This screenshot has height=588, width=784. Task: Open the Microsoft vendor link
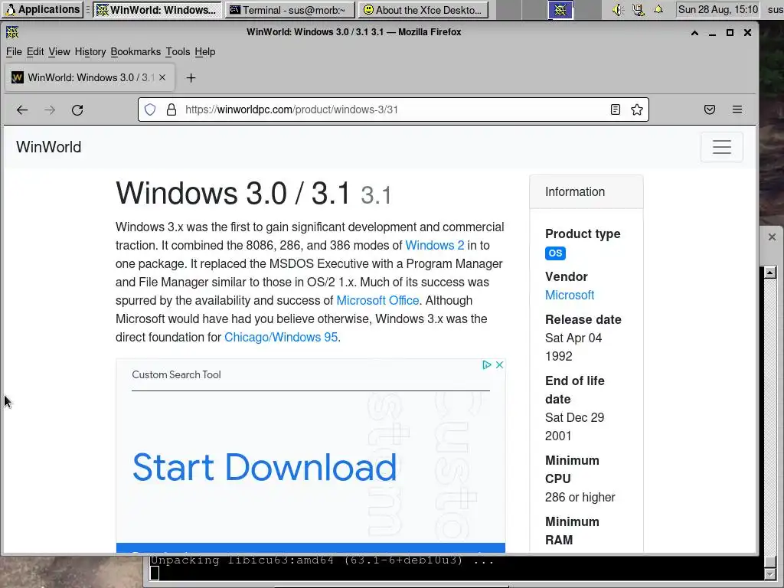point(570,295)
